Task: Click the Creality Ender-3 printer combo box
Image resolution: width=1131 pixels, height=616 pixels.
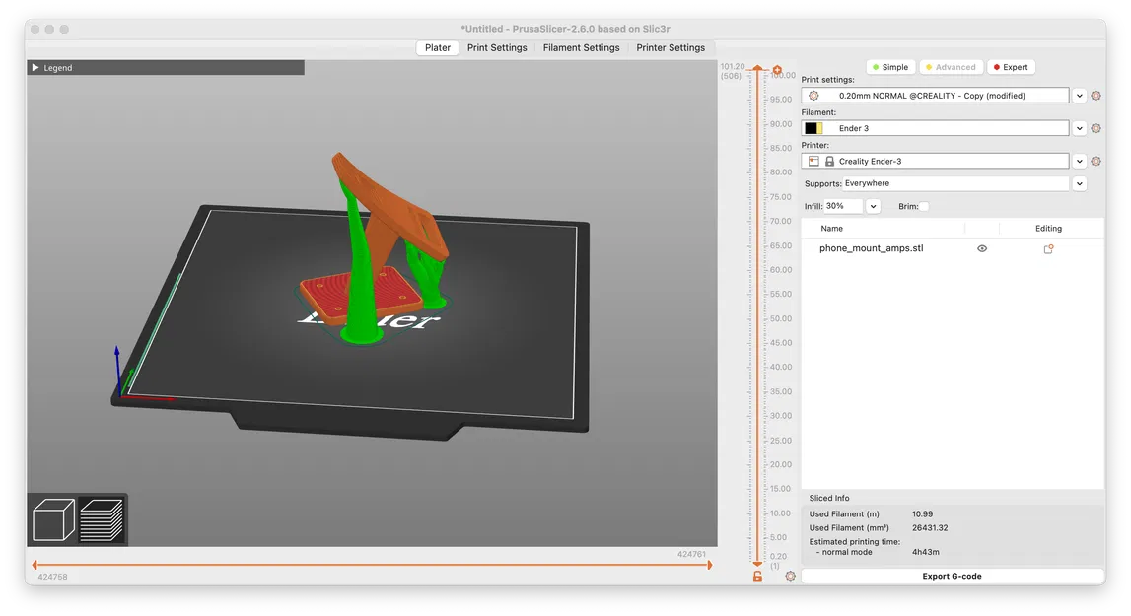Action: click(935, 161)
